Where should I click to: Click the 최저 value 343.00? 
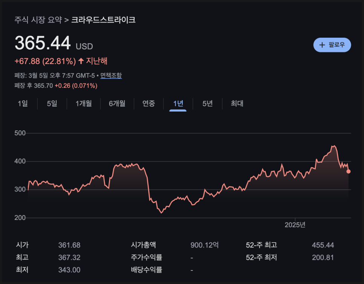click(x=69, y=270)
